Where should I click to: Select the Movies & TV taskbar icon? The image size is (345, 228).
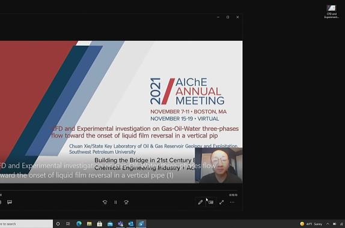pyautogui.click(x=141, y=224)
